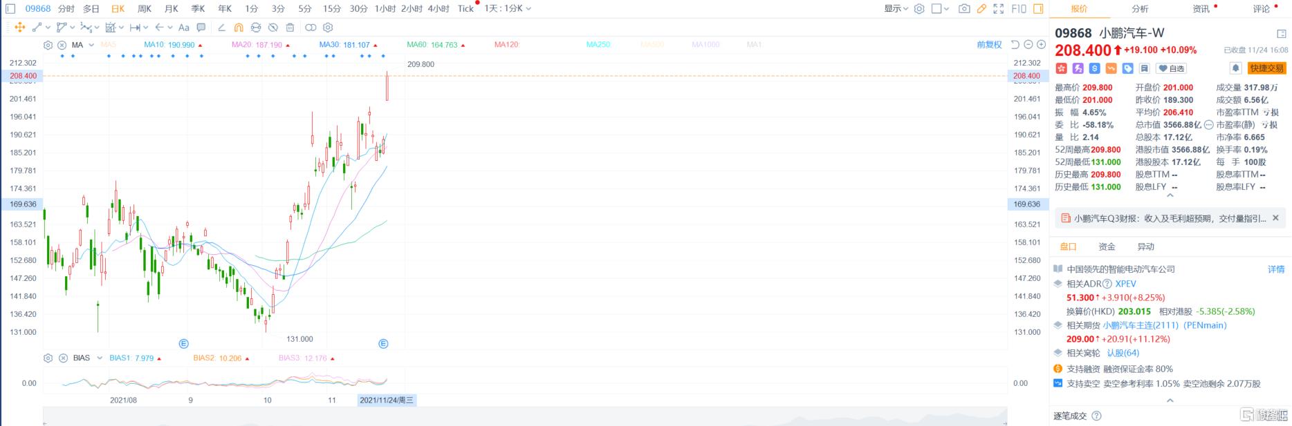This screenshot has height=426, width=1292.
Task: Open the 1天:1分K period dropdown
Action: pos(508,9)
